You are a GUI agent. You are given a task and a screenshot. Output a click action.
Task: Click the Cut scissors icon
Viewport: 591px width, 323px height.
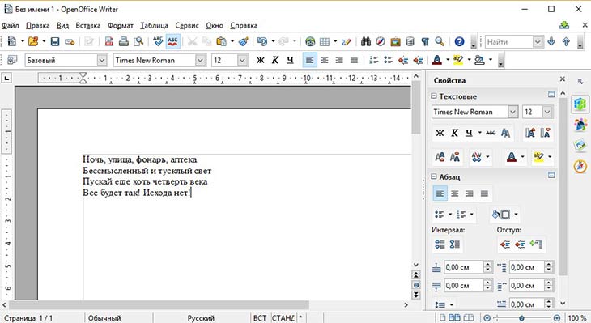click(192, 41)
